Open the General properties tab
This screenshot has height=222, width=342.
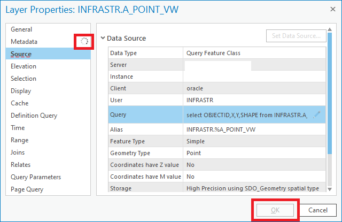(x=21, y=29)
